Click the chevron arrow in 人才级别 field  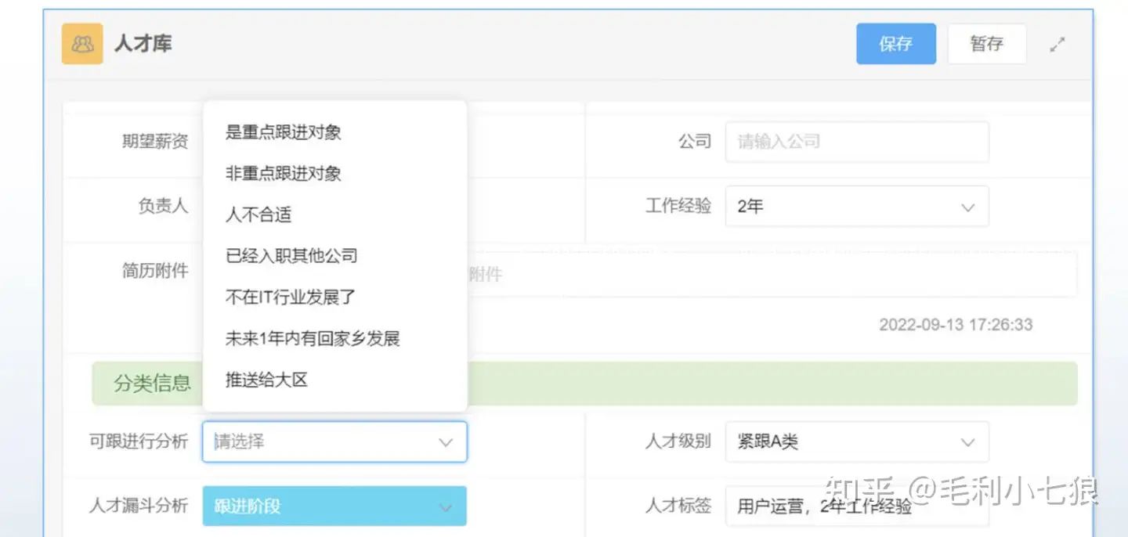click(x=967, y=442)
